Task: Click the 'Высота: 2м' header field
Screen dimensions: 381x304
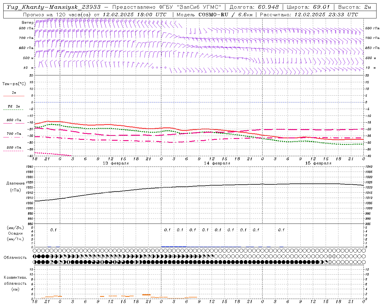Action: point(354,7)
